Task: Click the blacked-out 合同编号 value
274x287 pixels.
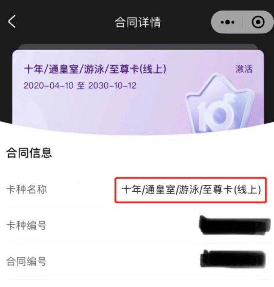Action: (233, 259)
